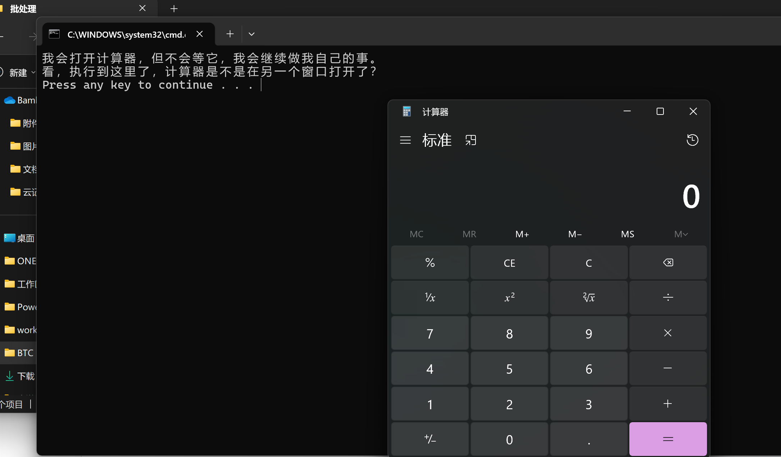Image resolution: width=781 pixels, height=457 pixels.
Task: Click the x squared key
Action: (509, 297)
